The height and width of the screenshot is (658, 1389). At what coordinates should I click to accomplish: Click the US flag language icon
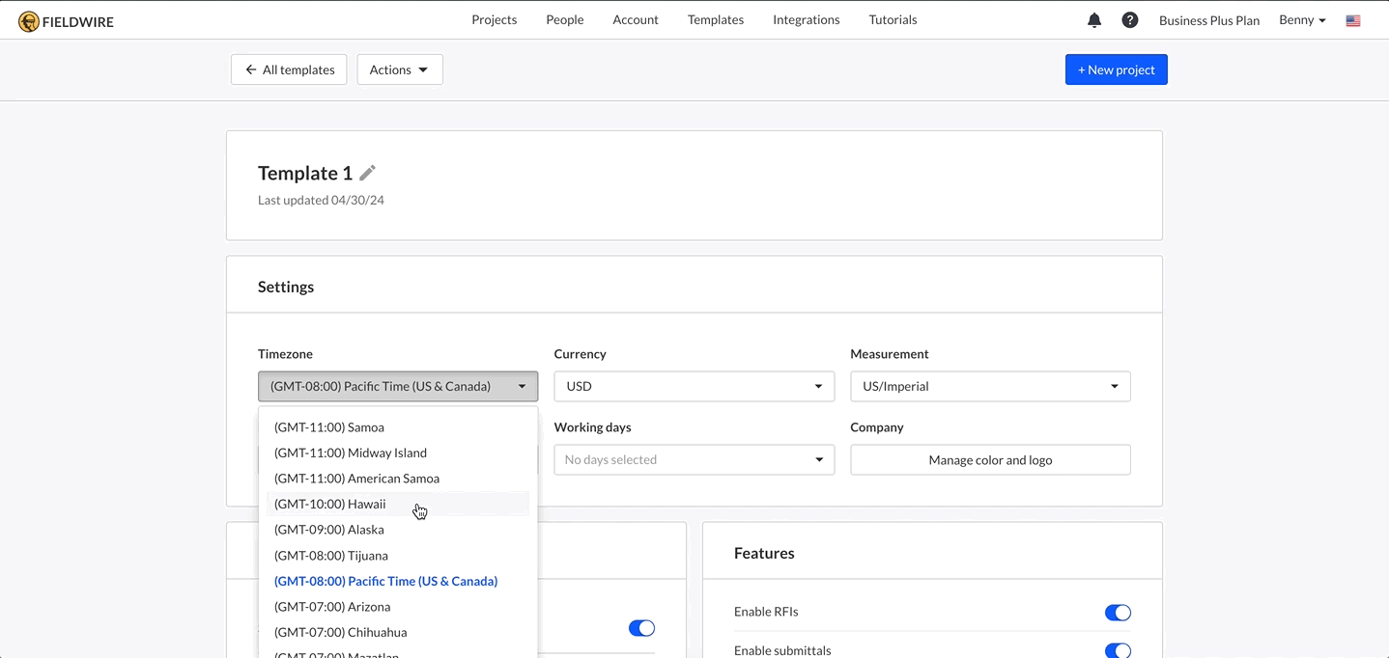[x=1352, y=19]
